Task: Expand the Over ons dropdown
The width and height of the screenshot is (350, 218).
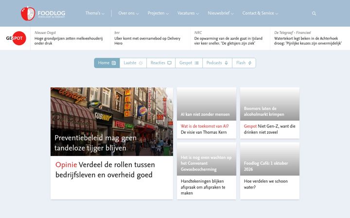Action: click(128, 13)
